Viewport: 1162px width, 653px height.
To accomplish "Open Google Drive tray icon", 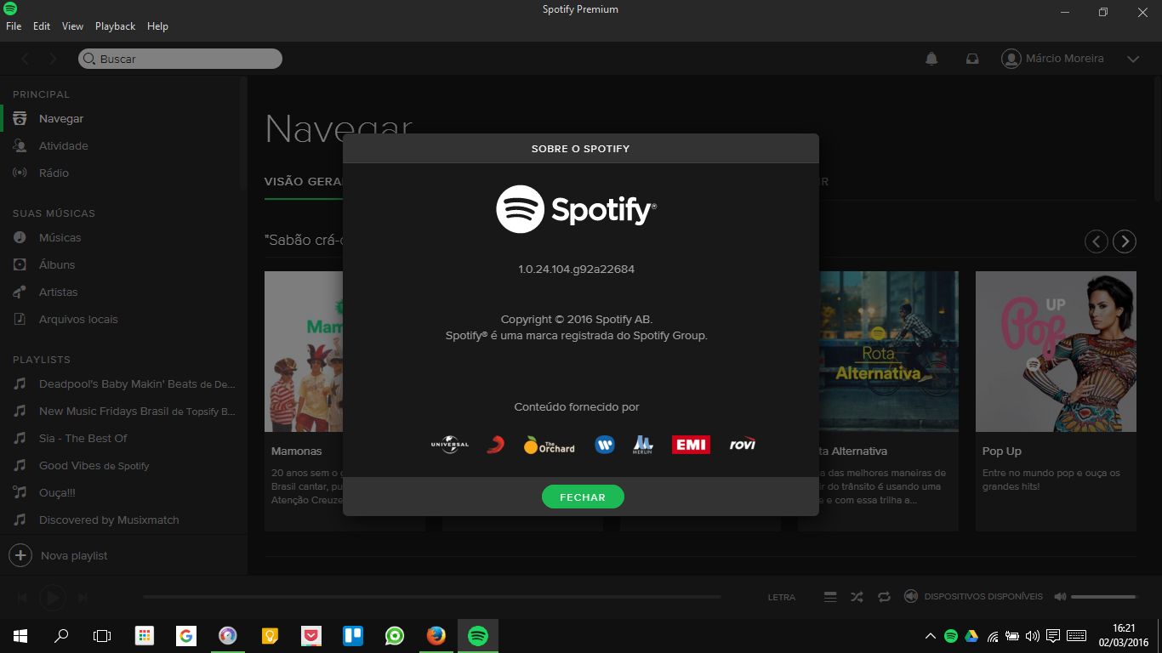I will point(971,636).
